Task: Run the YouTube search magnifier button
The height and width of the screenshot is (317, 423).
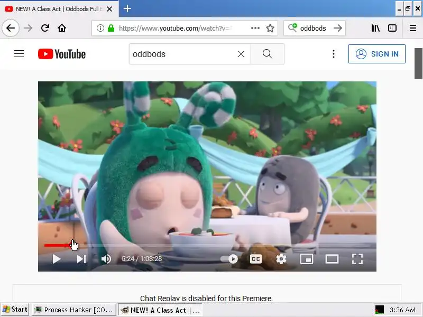Action: click(268, 54)
